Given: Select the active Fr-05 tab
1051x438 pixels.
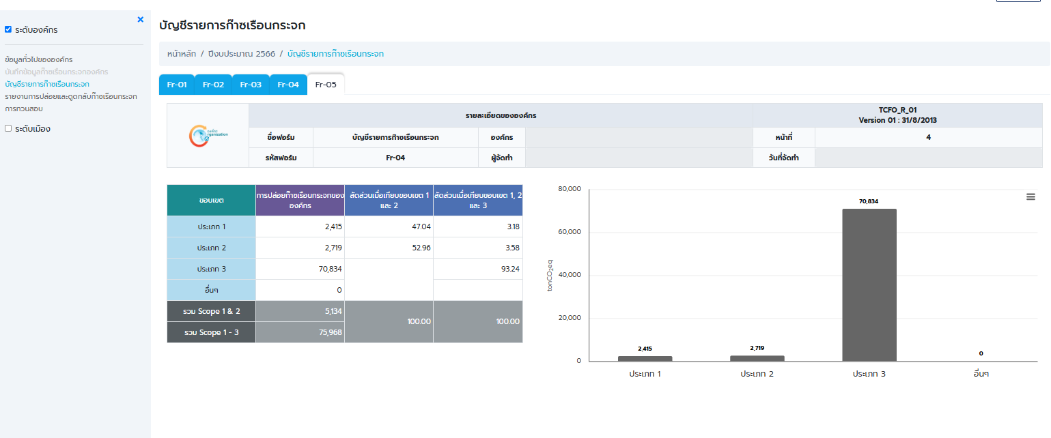Looking at the screenshot, I should 326,85.
